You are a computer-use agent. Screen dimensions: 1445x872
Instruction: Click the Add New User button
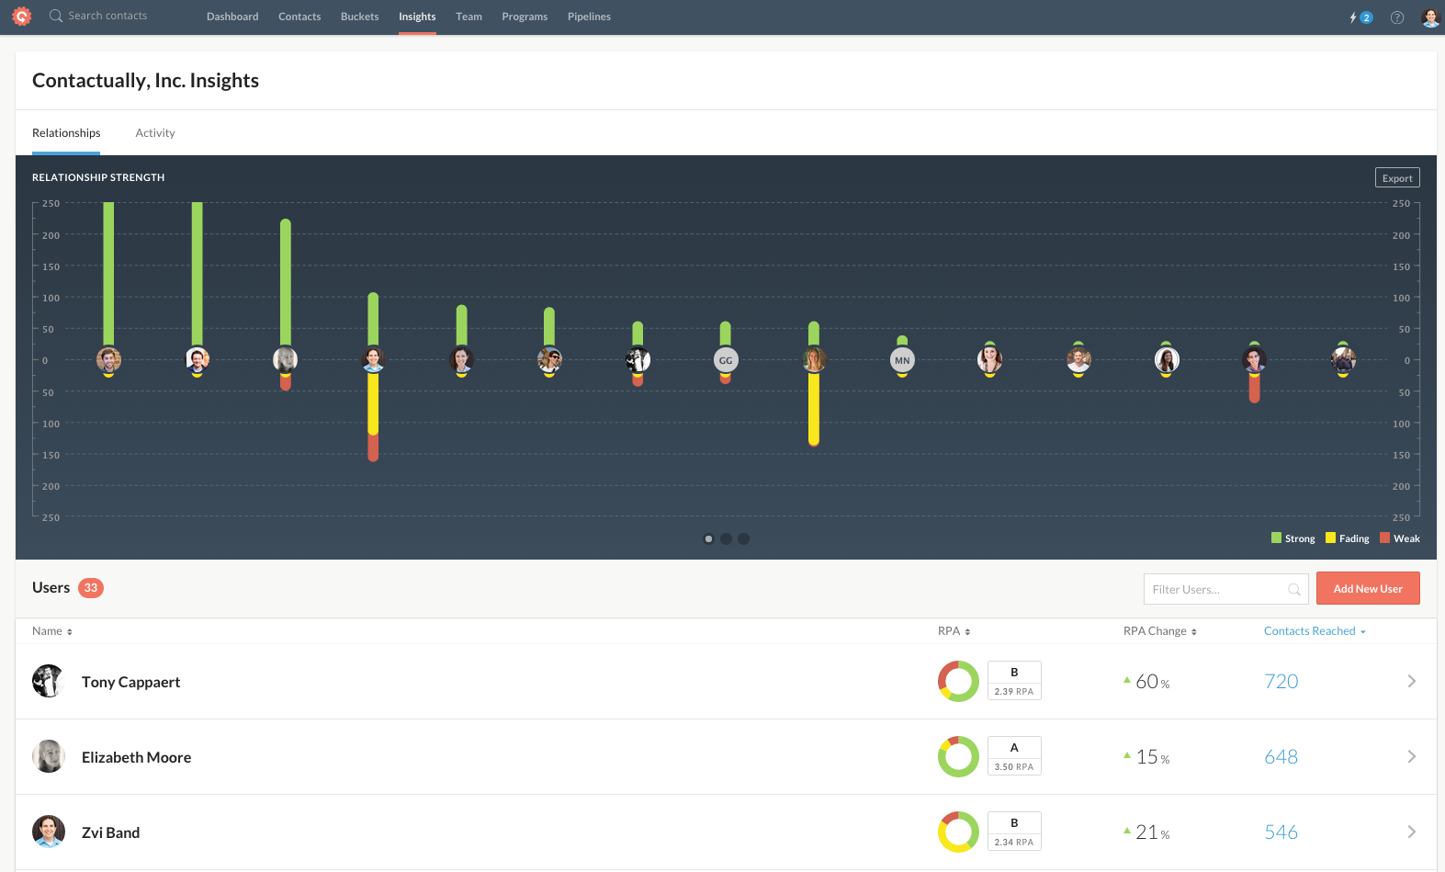click(1368, 588)
